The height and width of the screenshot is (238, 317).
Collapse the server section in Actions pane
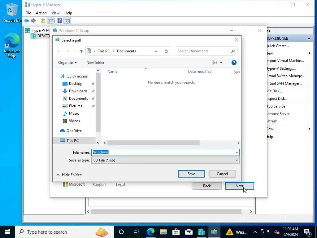pos(309,38)
